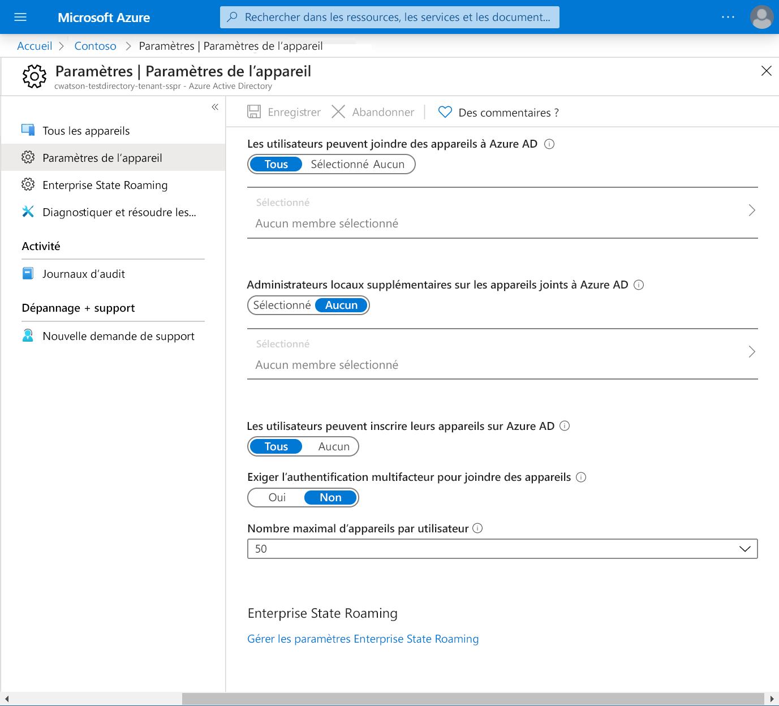Click the Enterprise State Roaming gear icon
Viewport: 779px width, 706px height.
pyautogui.click(x=28, y=184)
